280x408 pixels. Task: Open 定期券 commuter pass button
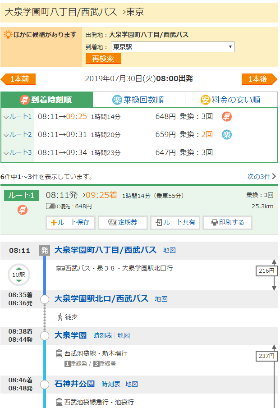pos(123,222)
